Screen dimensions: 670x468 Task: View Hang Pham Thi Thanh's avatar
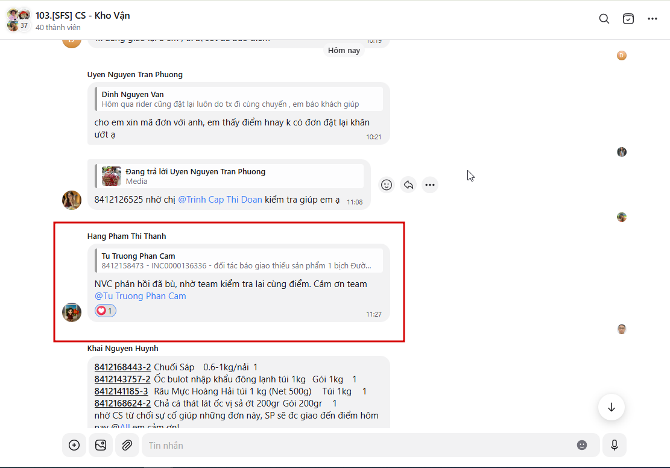pos(72,312)
